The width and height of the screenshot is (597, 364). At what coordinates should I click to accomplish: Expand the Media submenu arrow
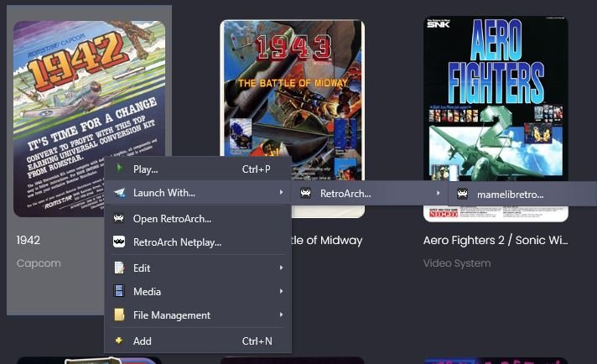point(281,291)
